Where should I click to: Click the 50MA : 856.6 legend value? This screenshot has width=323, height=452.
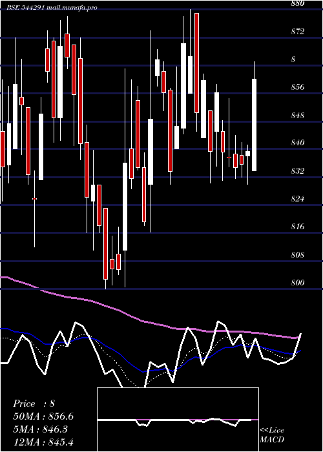point(43,416)
